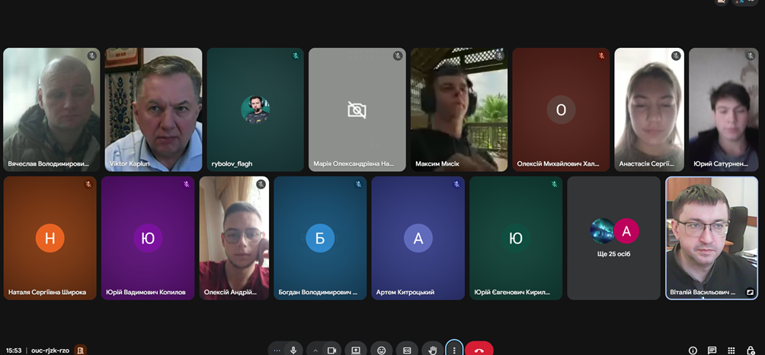The image size is (765, 355).
Task: Click the name label "Богдан Володимирович"
Action: pos(318,292)
